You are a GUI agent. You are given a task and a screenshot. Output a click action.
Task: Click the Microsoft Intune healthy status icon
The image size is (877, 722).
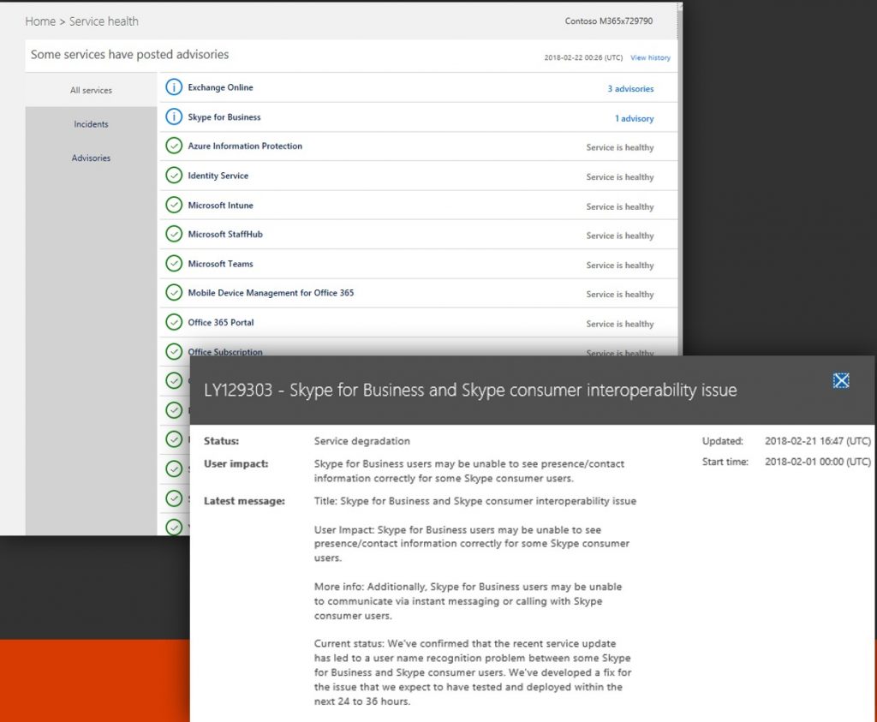click(x=174, y=206)
